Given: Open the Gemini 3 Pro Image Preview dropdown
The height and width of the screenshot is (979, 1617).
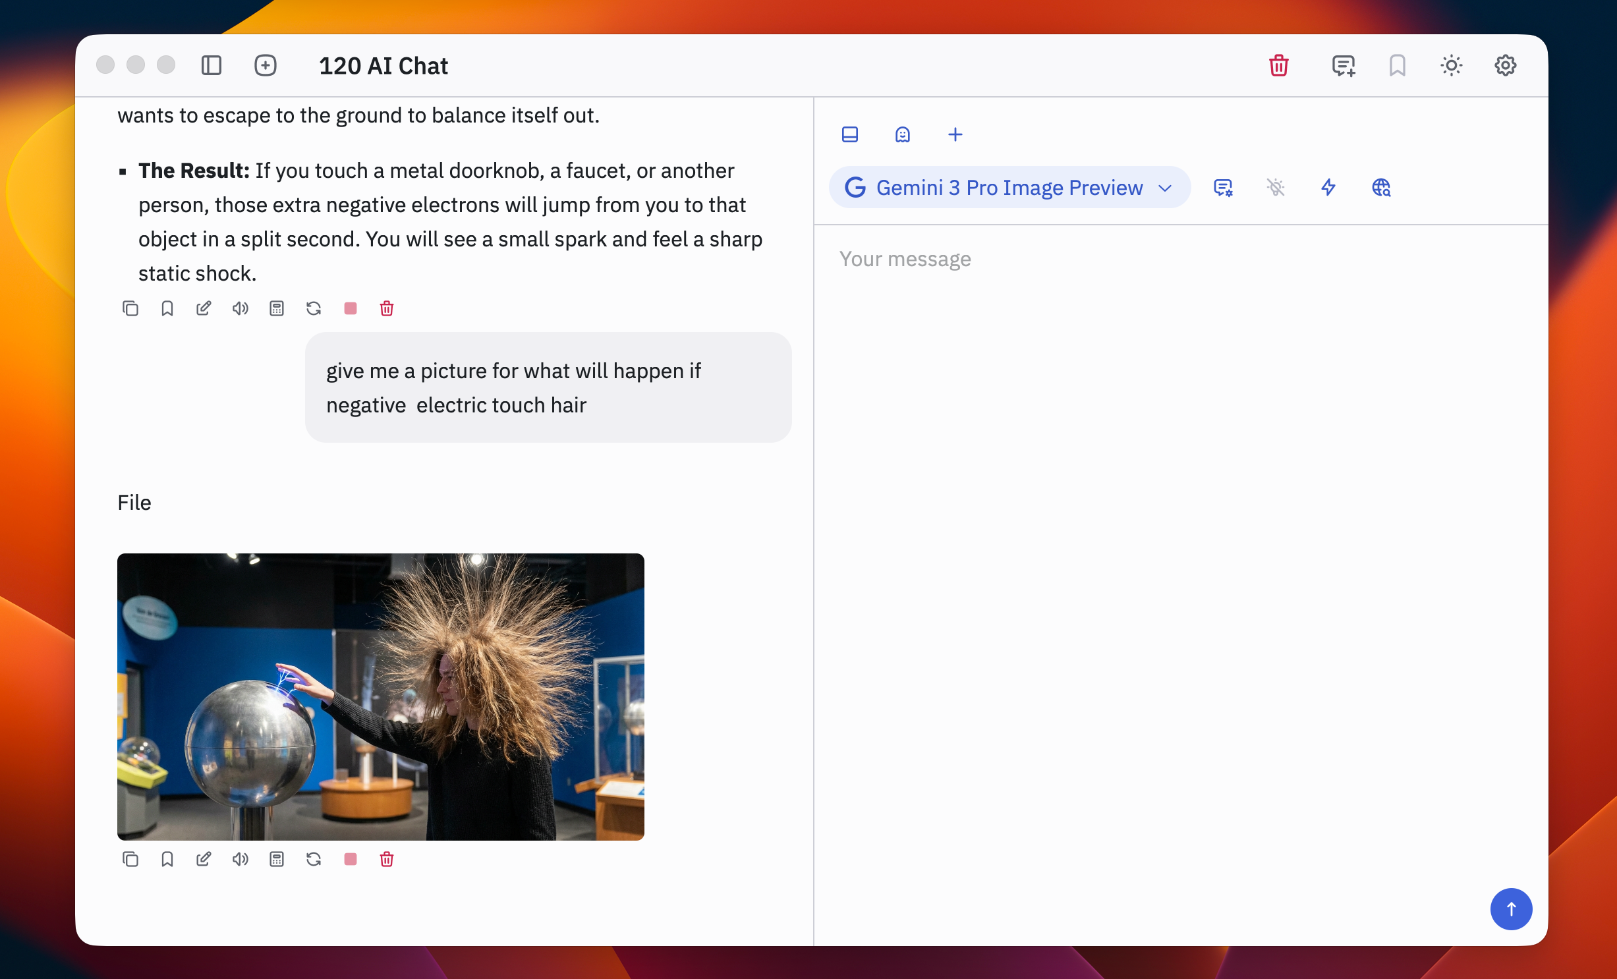Looking at the screenshot, I should click(x=1008, y=188).
